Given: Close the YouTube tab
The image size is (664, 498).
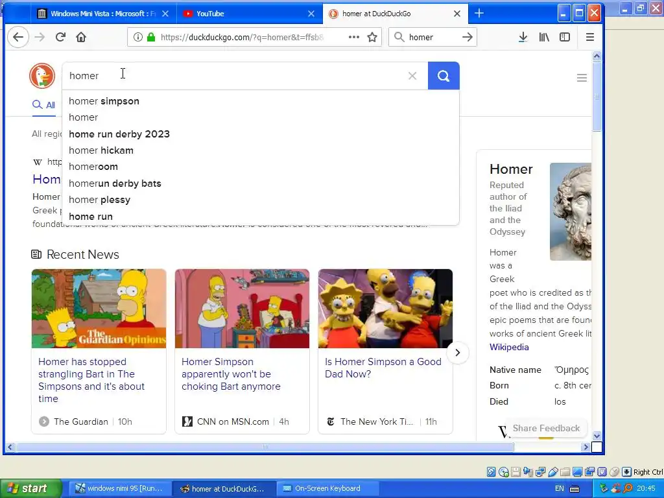Looking at the screenshot, I should (311, 14).
